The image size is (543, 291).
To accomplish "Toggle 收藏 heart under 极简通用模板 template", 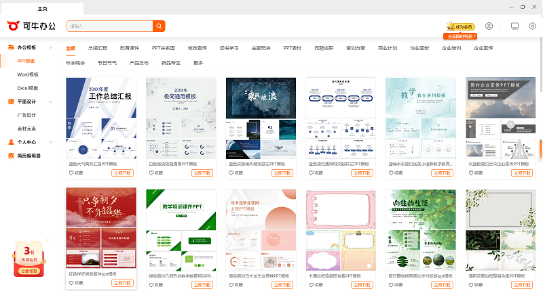I will 151,173.
